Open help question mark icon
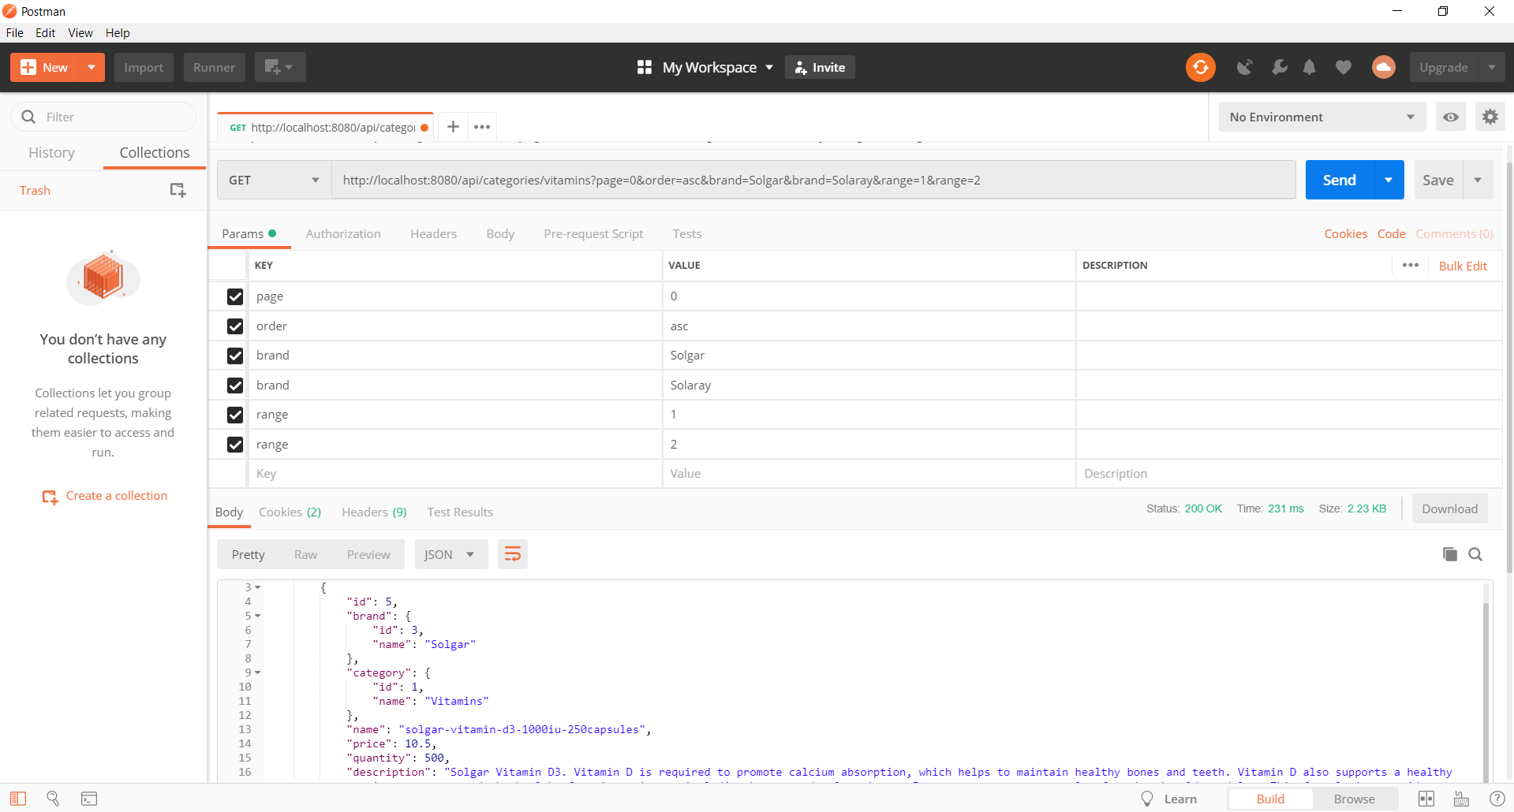 click(x=1497, y=799)
